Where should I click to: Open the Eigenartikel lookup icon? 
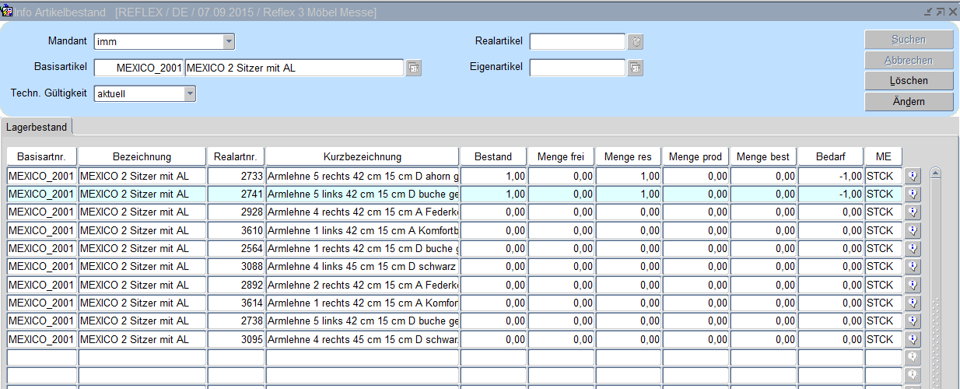636,68
